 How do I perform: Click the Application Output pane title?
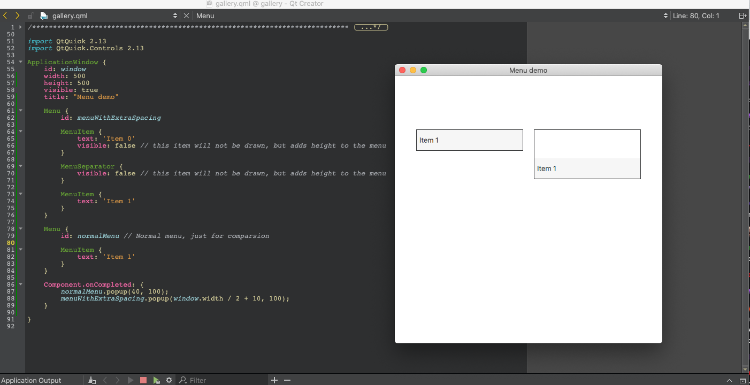pos(31,380)
